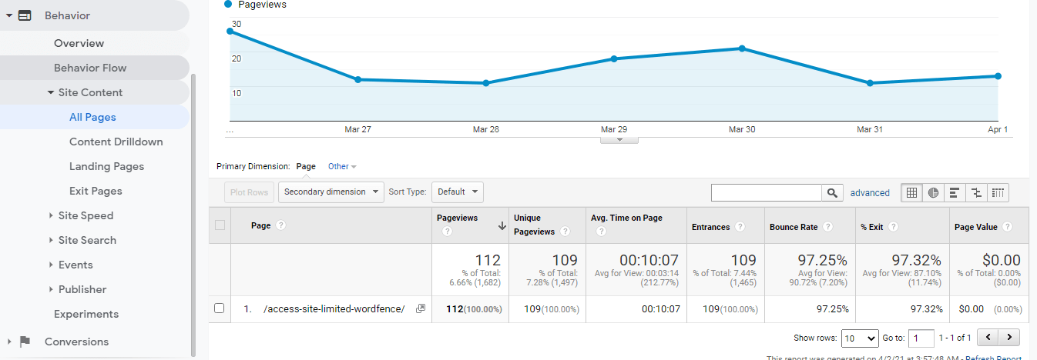The height and width of the screenshot is (360, 1037).
Task: Expand the Site Search group
Action: point(50,240)
